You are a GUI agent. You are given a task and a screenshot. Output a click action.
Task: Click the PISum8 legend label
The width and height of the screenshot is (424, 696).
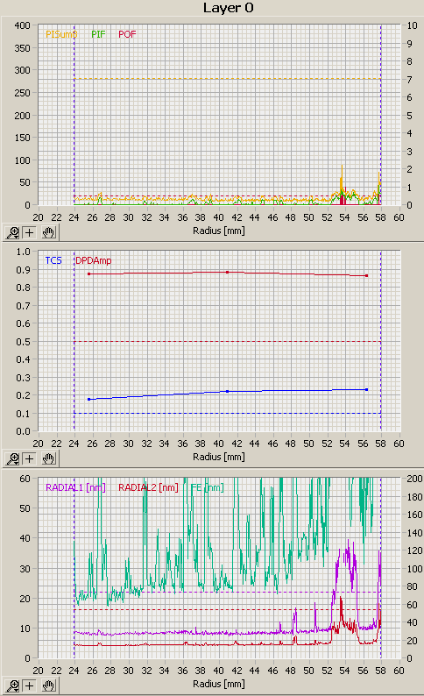point(61,34)
